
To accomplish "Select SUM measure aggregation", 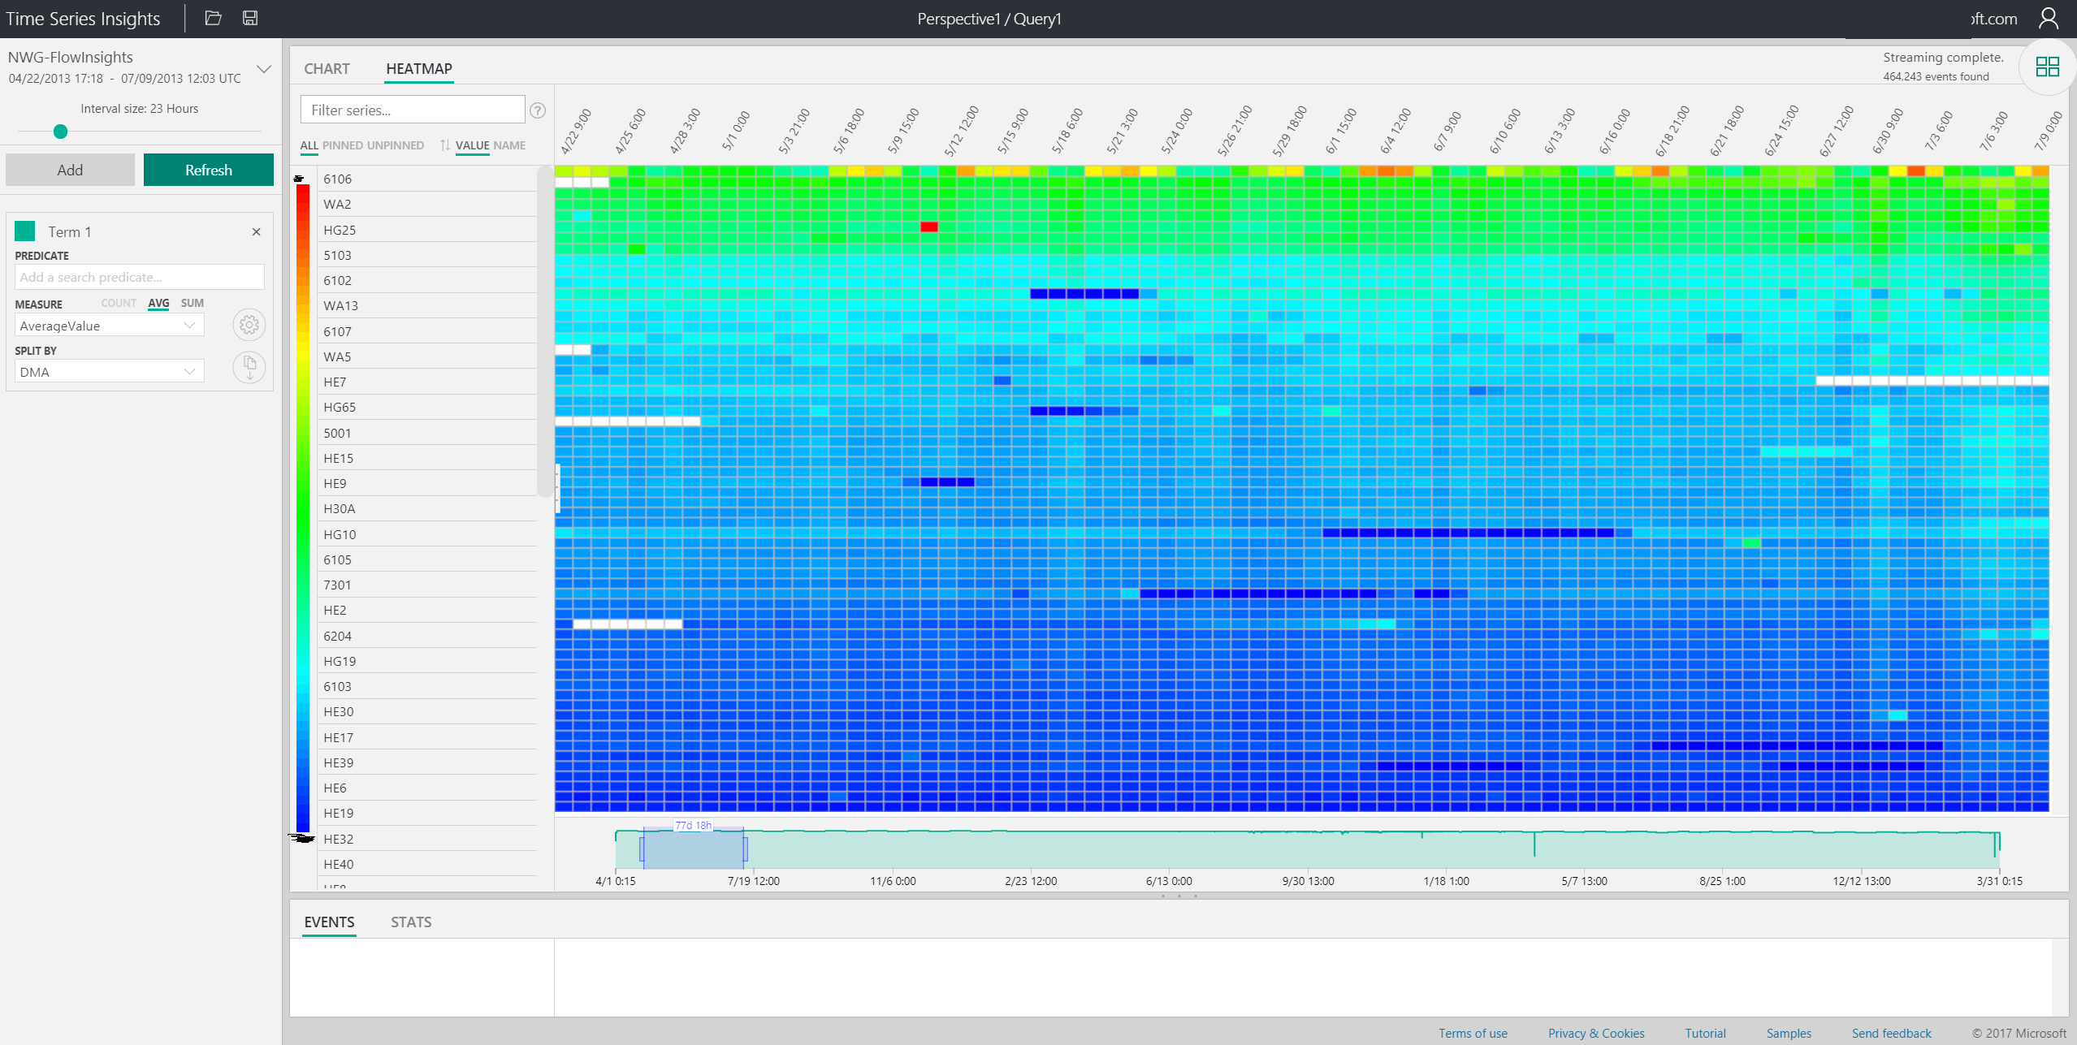I will tap(193, 303).
